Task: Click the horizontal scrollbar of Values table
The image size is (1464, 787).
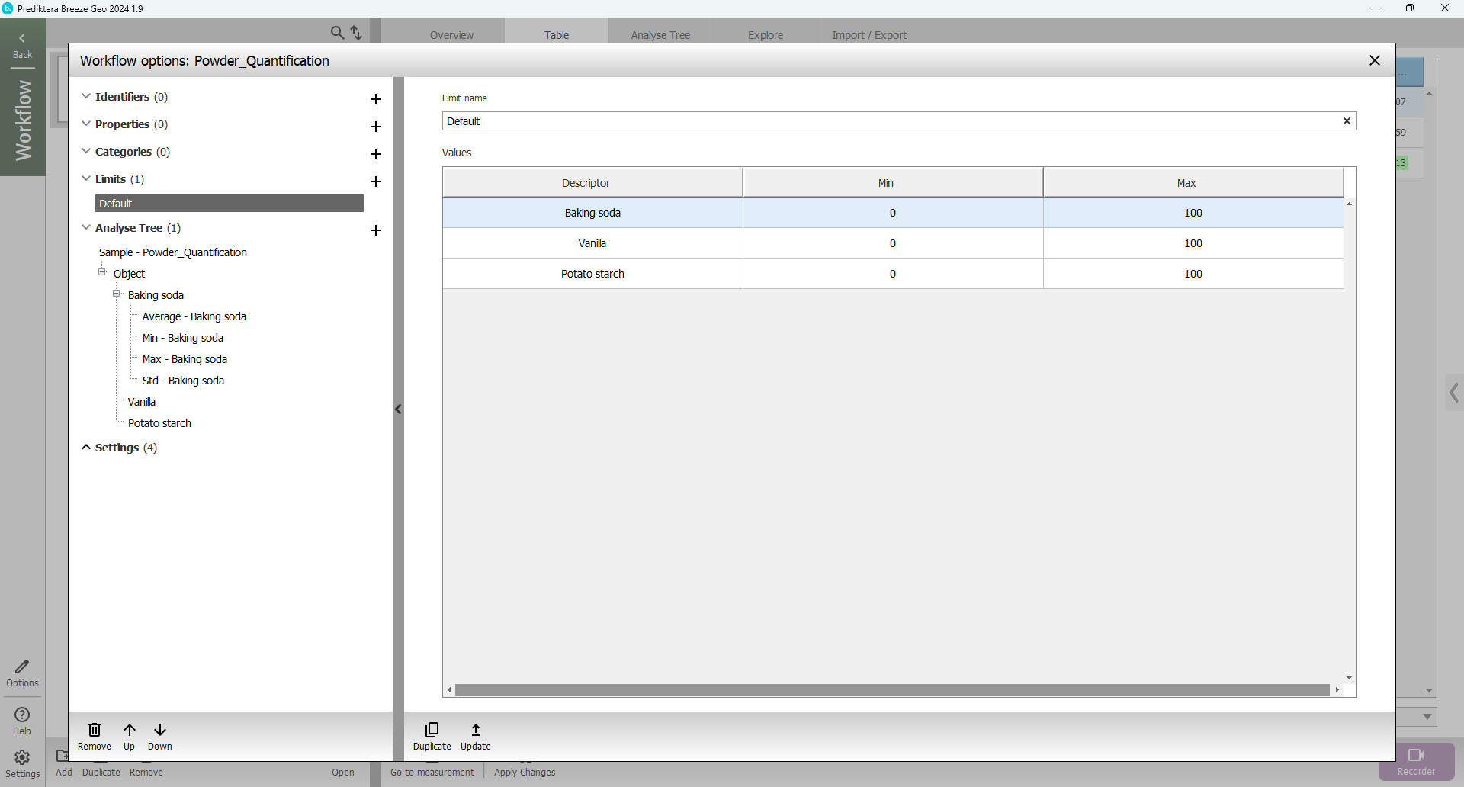Action: [x=892, y=690]
